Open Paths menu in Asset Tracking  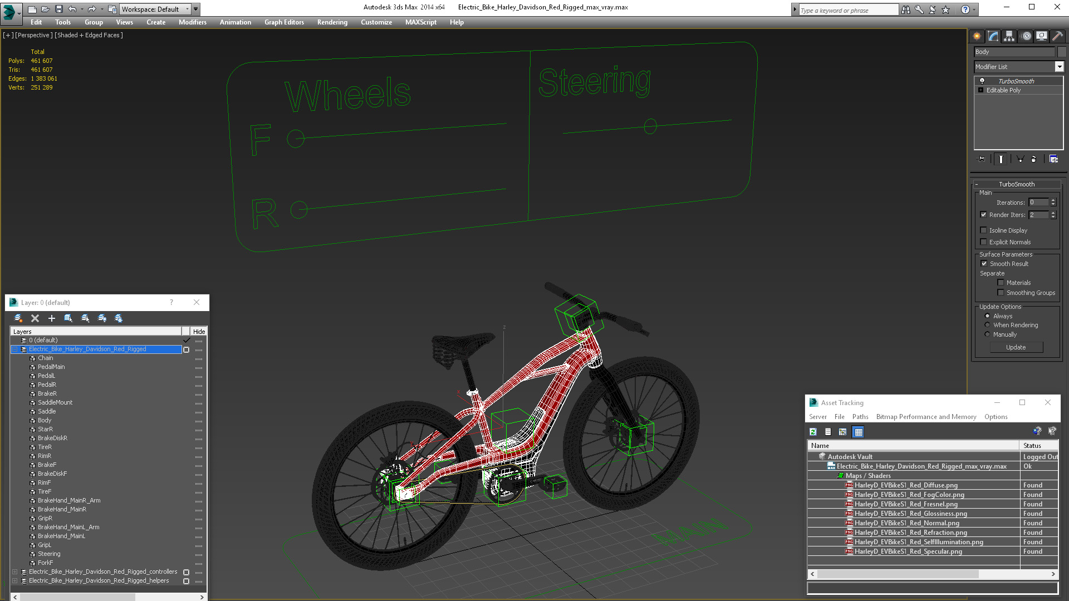(x=860, y=417)
